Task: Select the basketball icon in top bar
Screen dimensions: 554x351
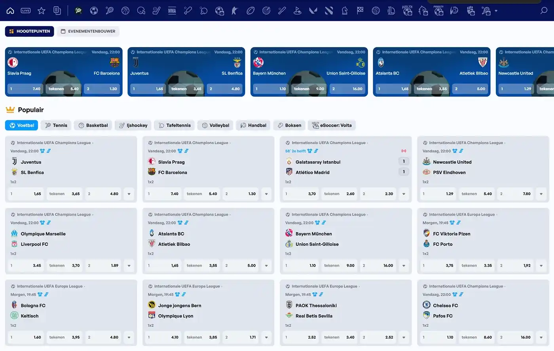Action: tap(125, 11)
